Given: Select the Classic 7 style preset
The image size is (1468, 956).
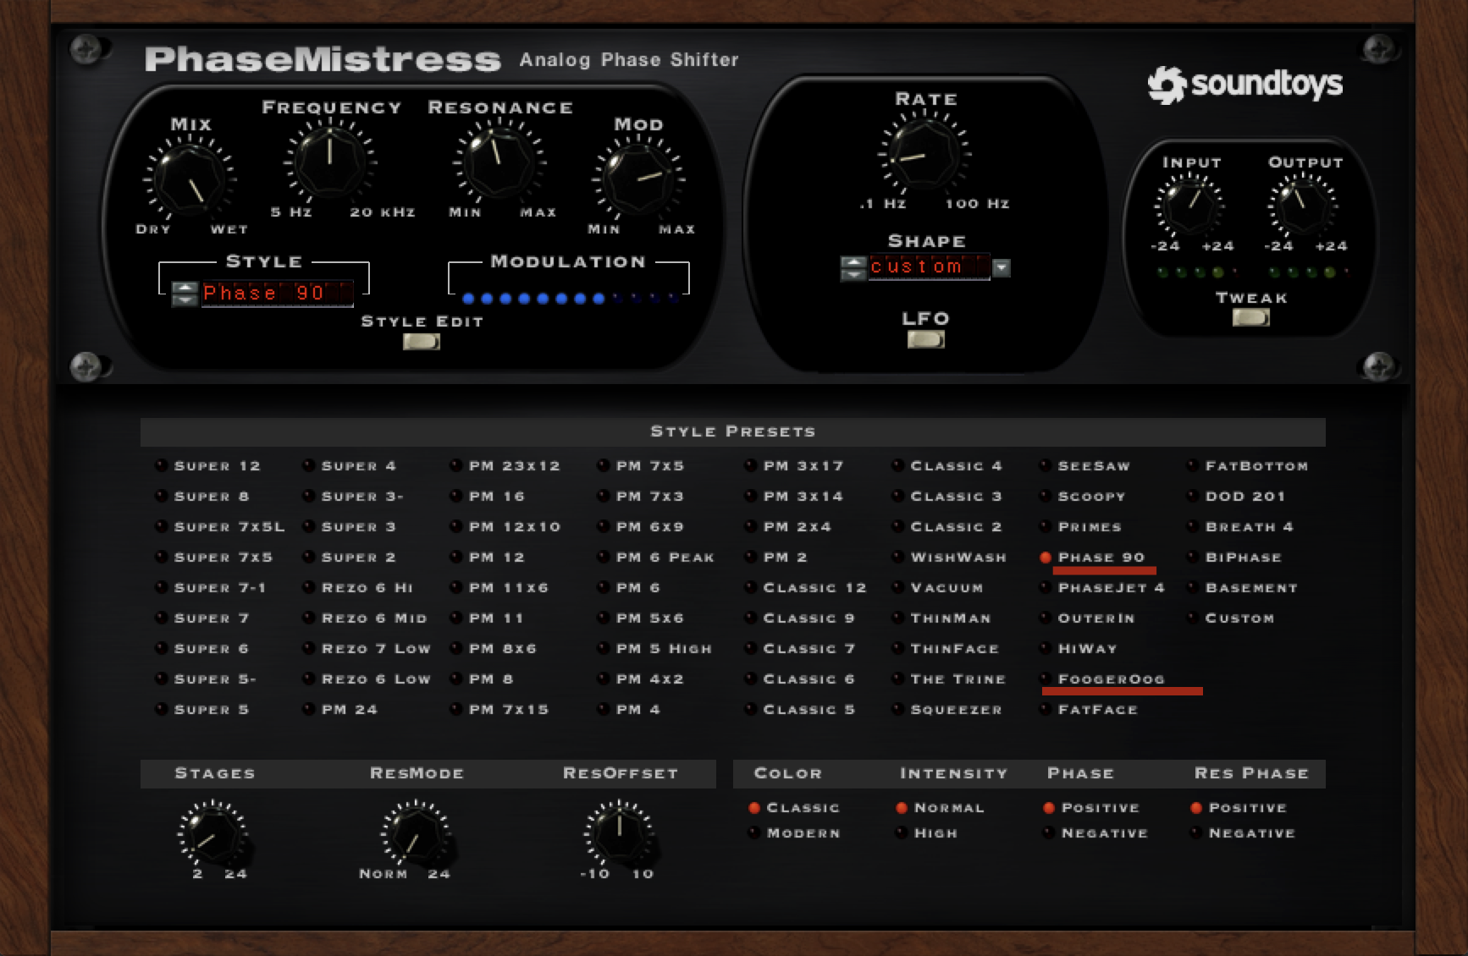Looking at the screenshot, I should (800, 649).
